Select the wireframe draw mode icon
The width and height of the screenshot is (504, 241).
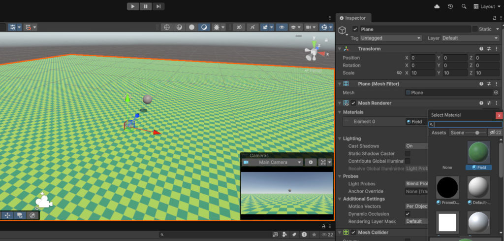166,27
